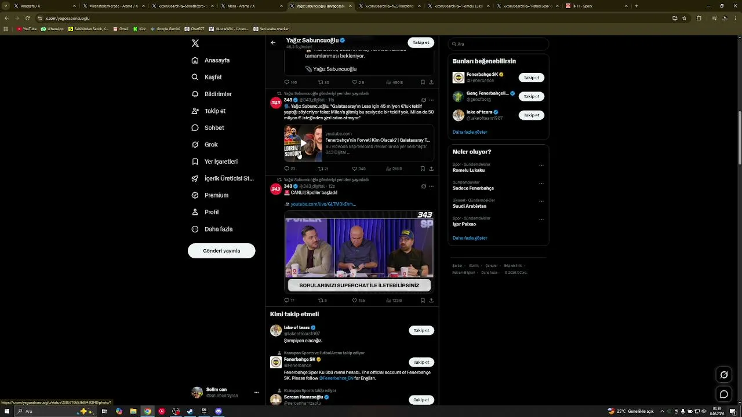Click the X search field Ara
Image resolution: width=742 pixels, height=417 pixels.
pyautogui.click(x=499, y=44)
